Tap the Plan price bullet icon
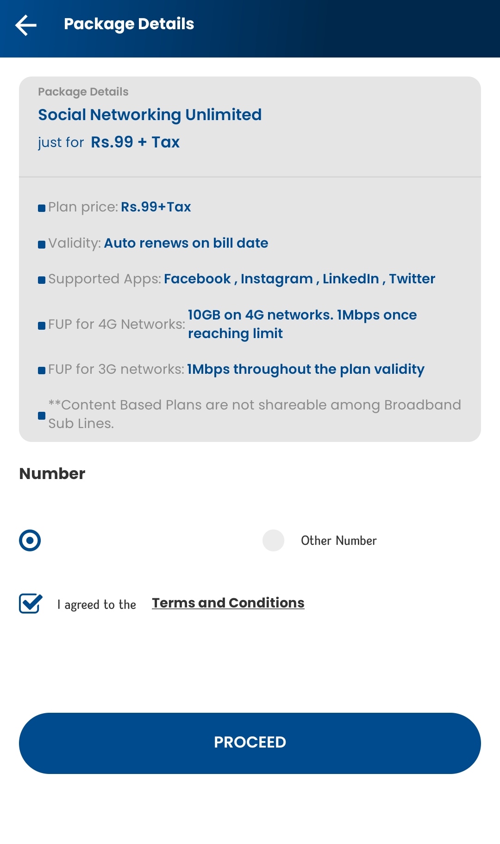Screen dimensions: 500x844 pyautogui.click(x=42, y=208)
